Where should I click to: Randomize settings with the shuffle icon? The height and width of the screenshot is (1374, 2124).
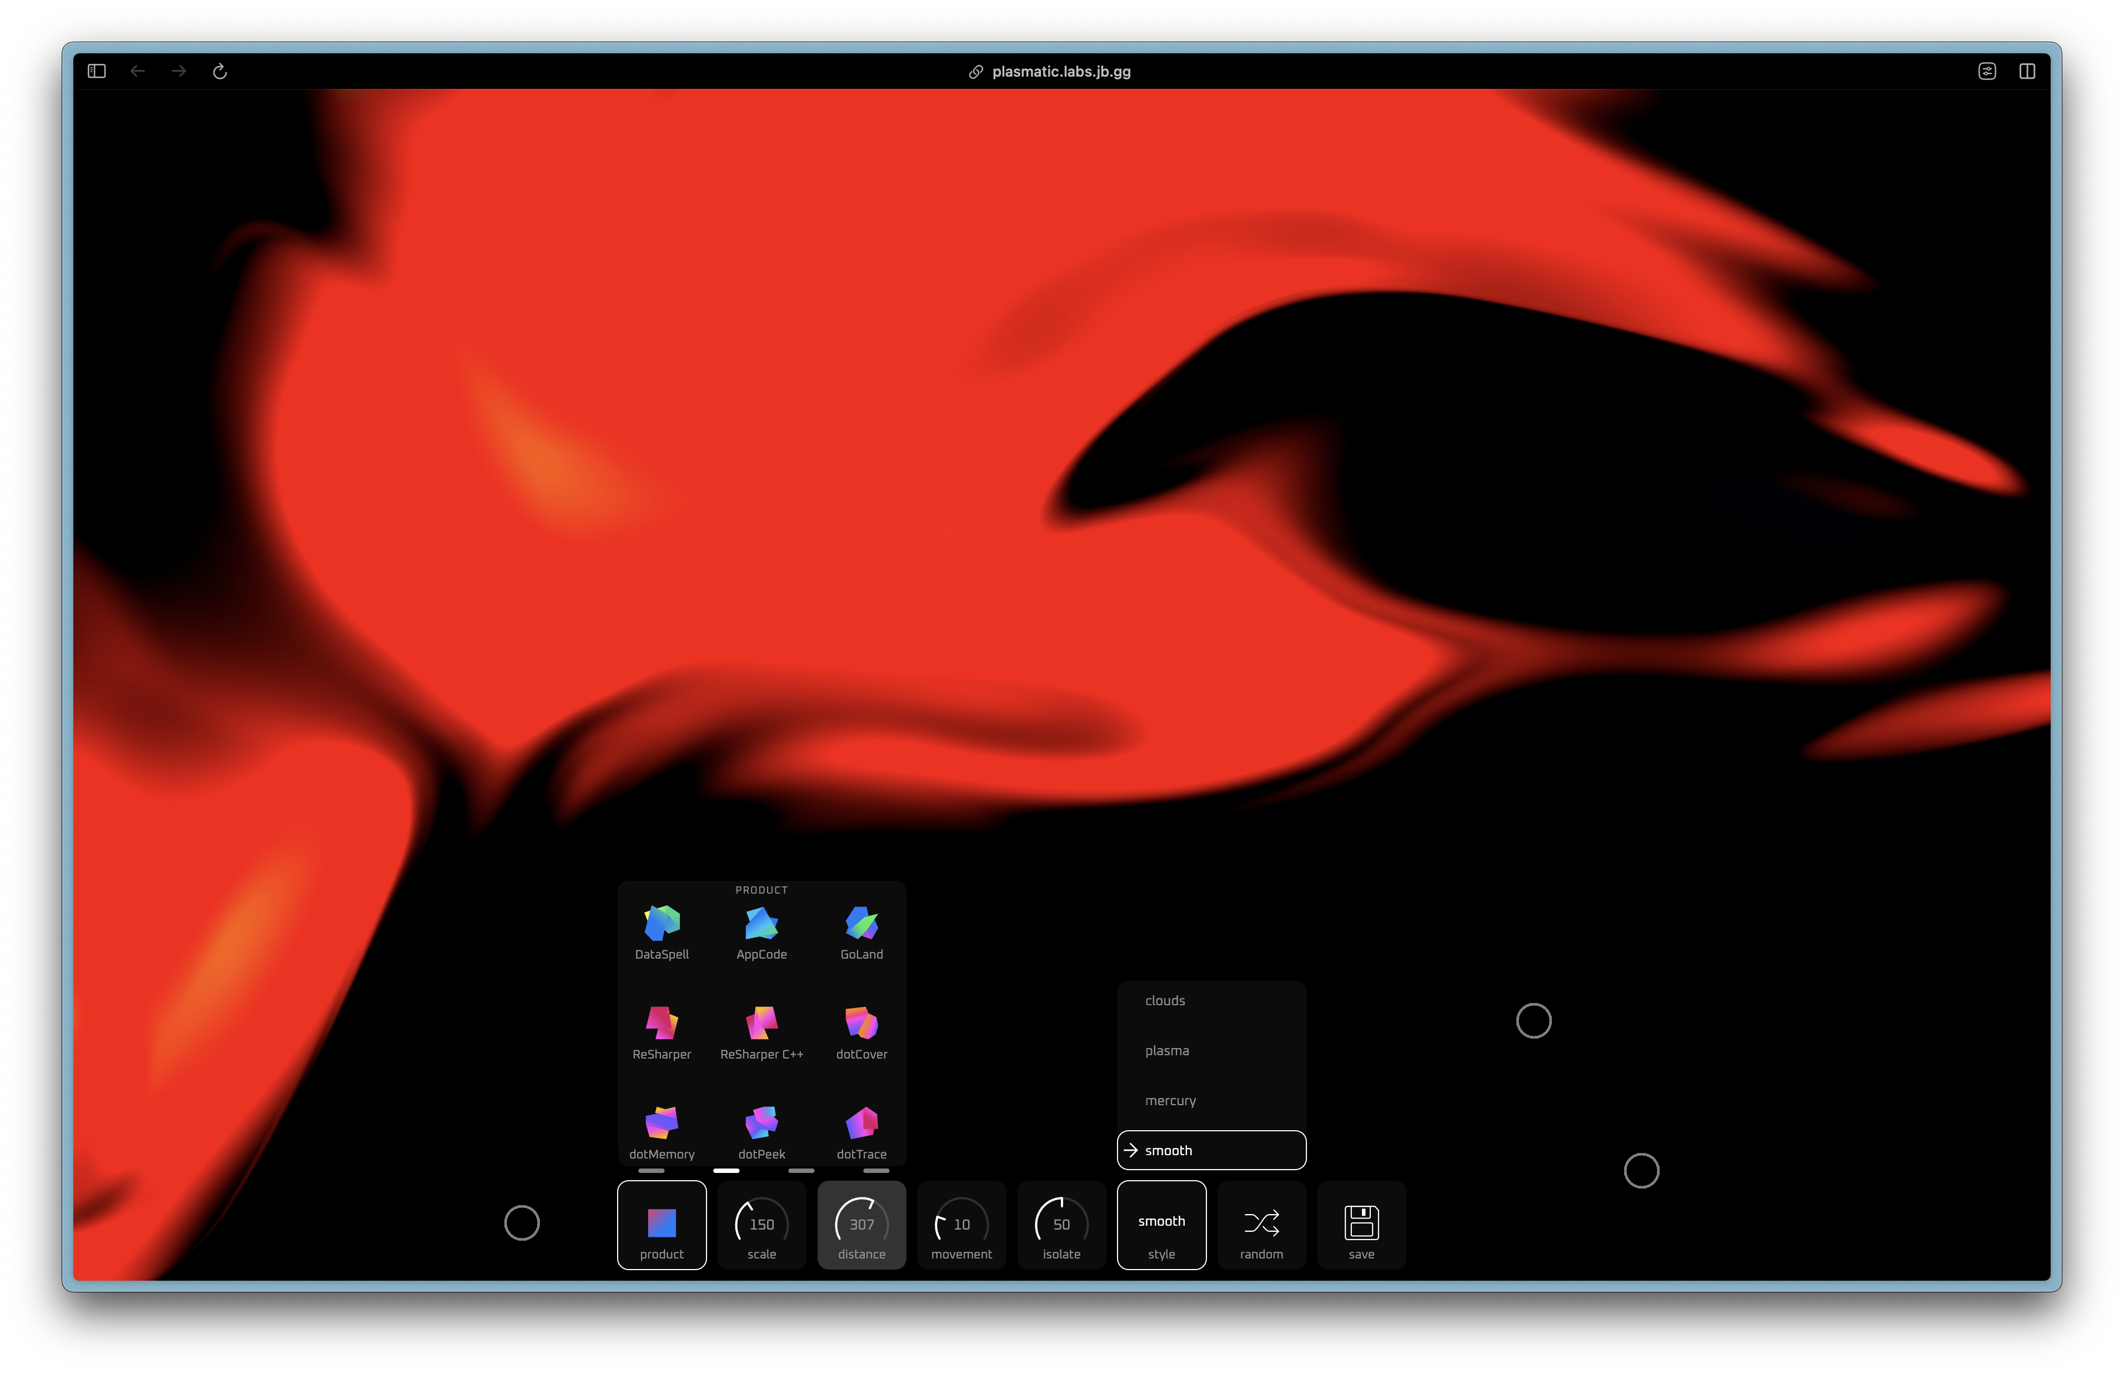coord(1260,1225)
